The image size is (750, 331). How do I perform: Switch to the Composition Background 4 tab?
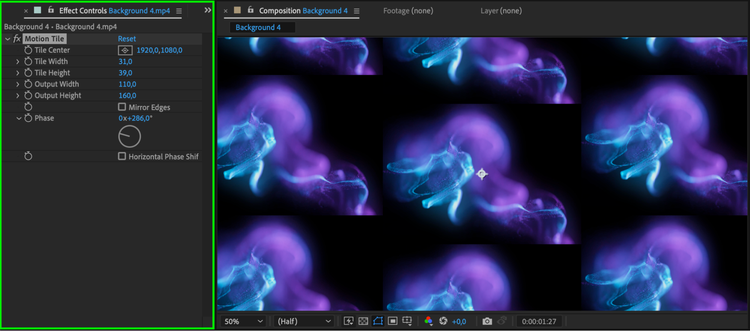click(x=303, y=11)
